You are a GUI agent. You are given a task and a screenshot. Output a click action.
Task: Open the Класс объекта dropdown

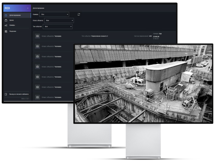point(59,21)
